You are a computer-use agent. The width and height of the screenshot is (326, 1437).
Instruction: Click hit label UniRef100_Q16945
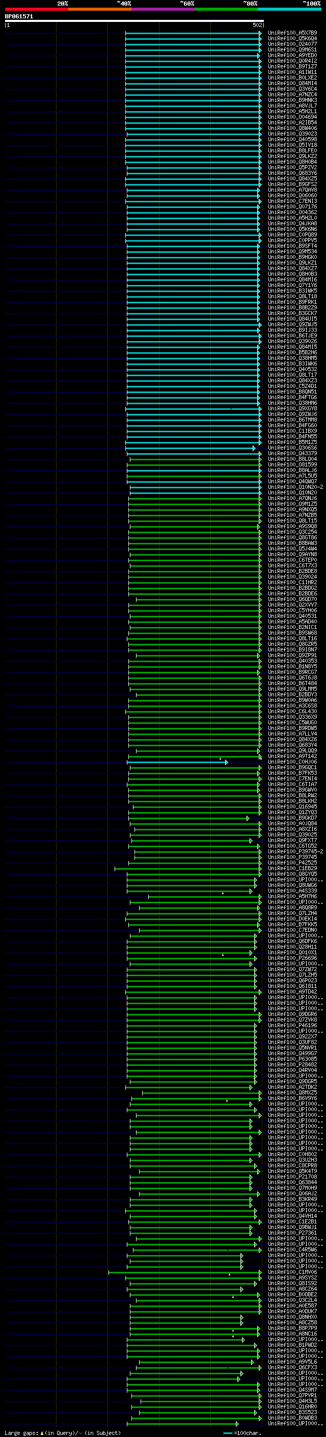292,806
